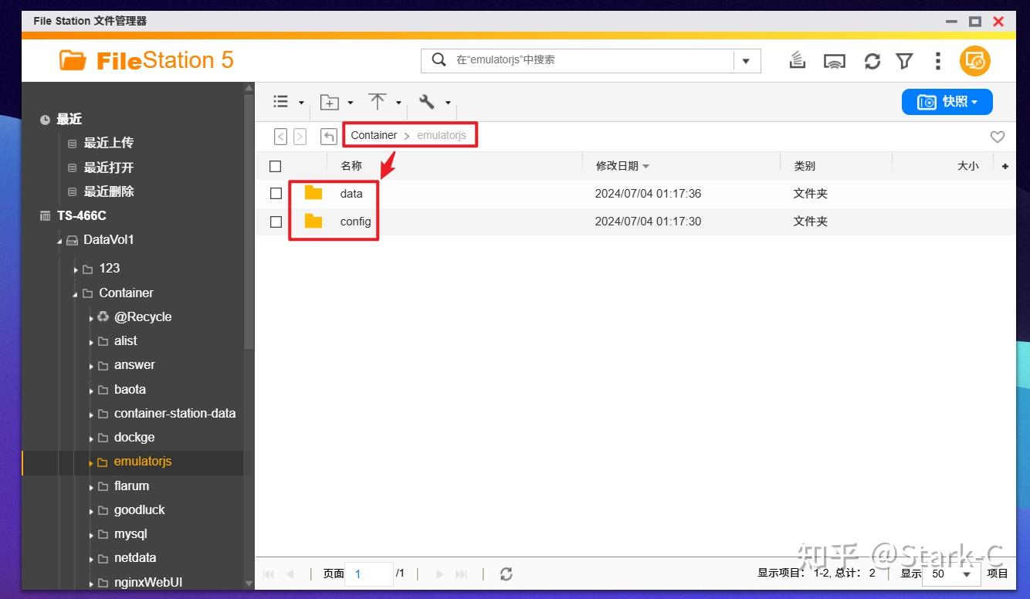Click the 快照 snapshot button
This screenshot has width=1030, height=599.
947,101
